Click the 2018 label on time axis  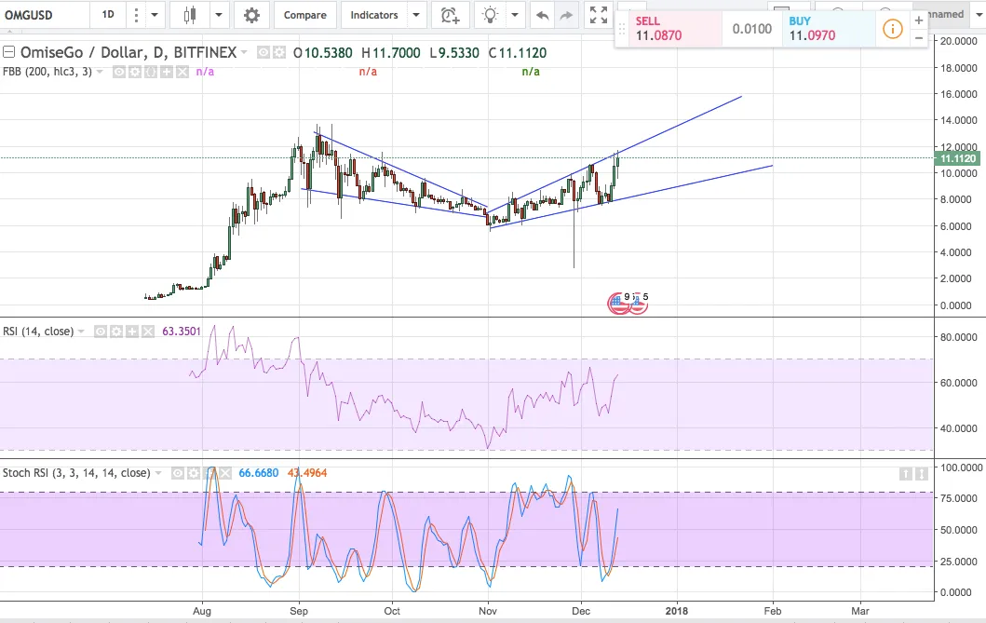(x=677, y=611)
